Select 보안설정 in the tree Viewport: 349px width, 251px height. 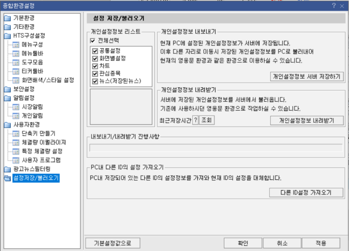point(24,89)
